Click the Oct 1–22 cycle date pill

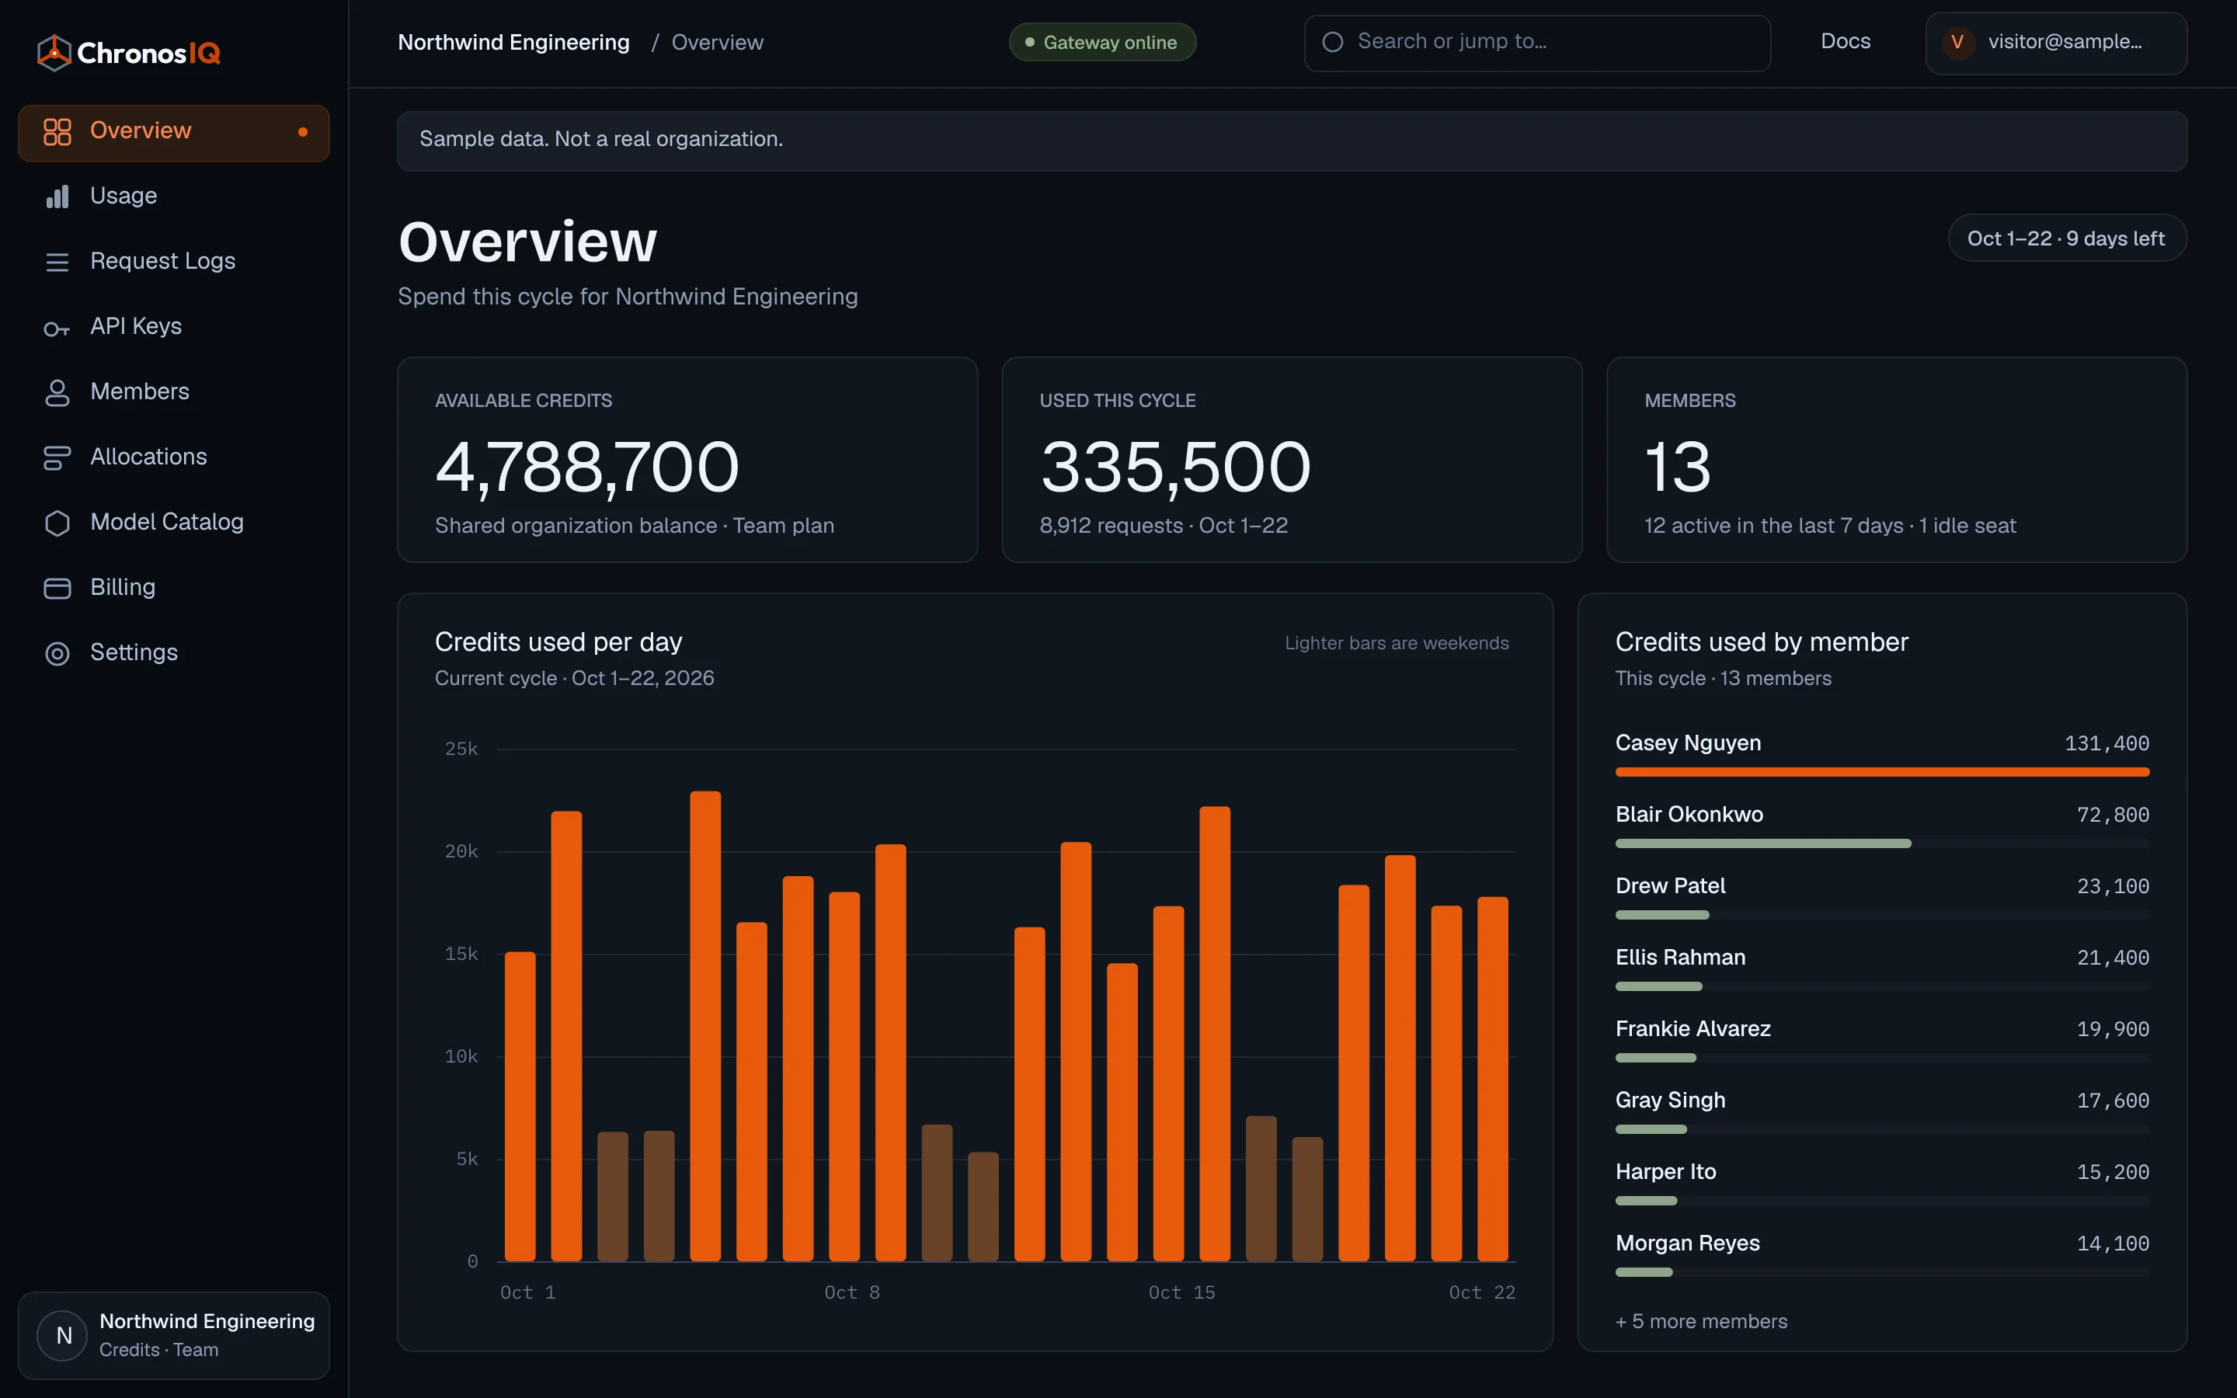[x=2066, y=238]
